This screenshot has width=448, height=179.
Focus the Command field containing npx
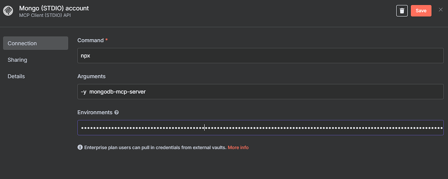click(260, 56)
